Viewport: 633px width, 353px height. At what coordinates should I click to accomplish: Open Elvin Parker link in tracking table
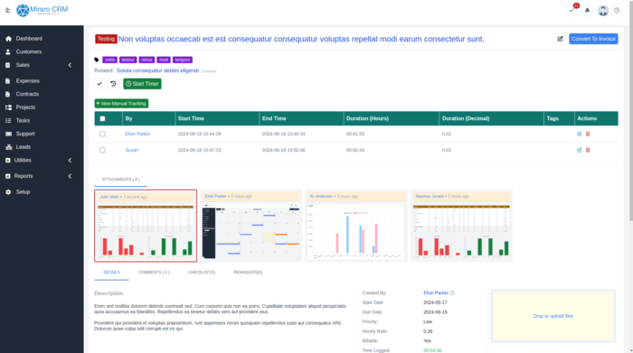tap(137, 134)
